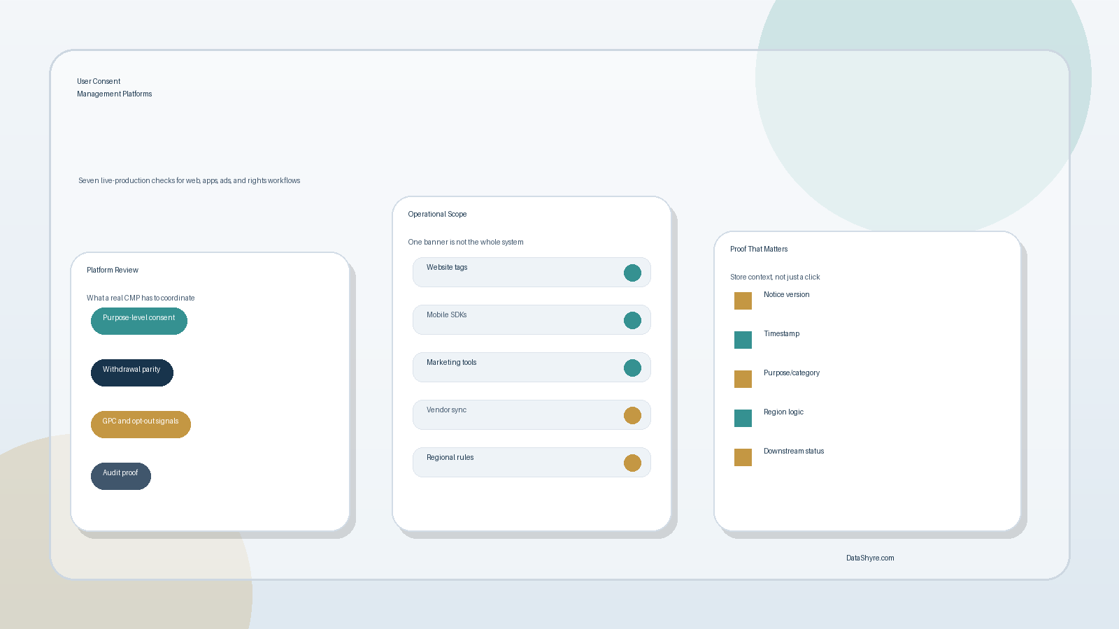The image size is (1119, 629).
Task: Click 'Store context, not just a click'
Action: click(x=775, y=277)
